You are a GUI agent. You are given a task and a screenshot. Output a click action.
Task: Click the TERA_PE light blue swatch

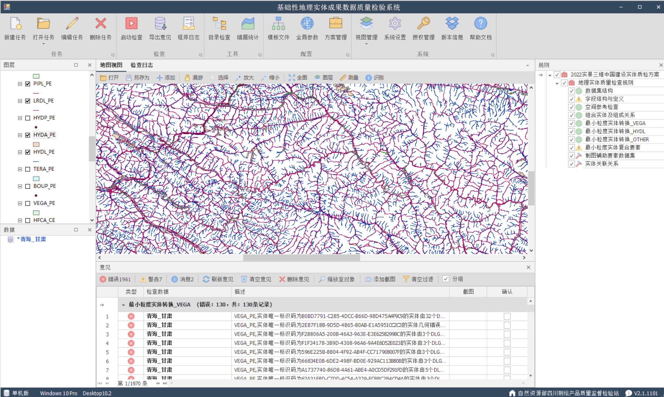coord(36,179)
